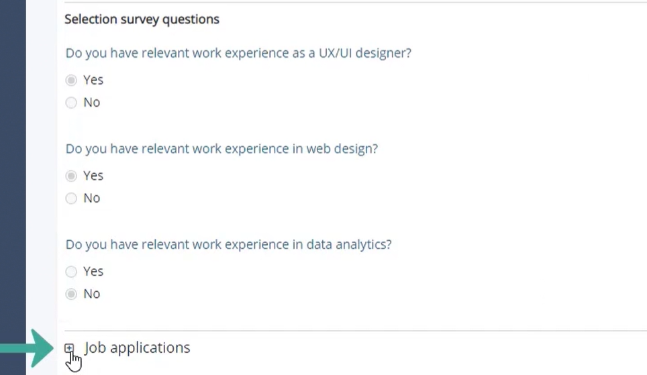Choose the No radio circle for web design
647x375 pixels.
coord(71,199)
